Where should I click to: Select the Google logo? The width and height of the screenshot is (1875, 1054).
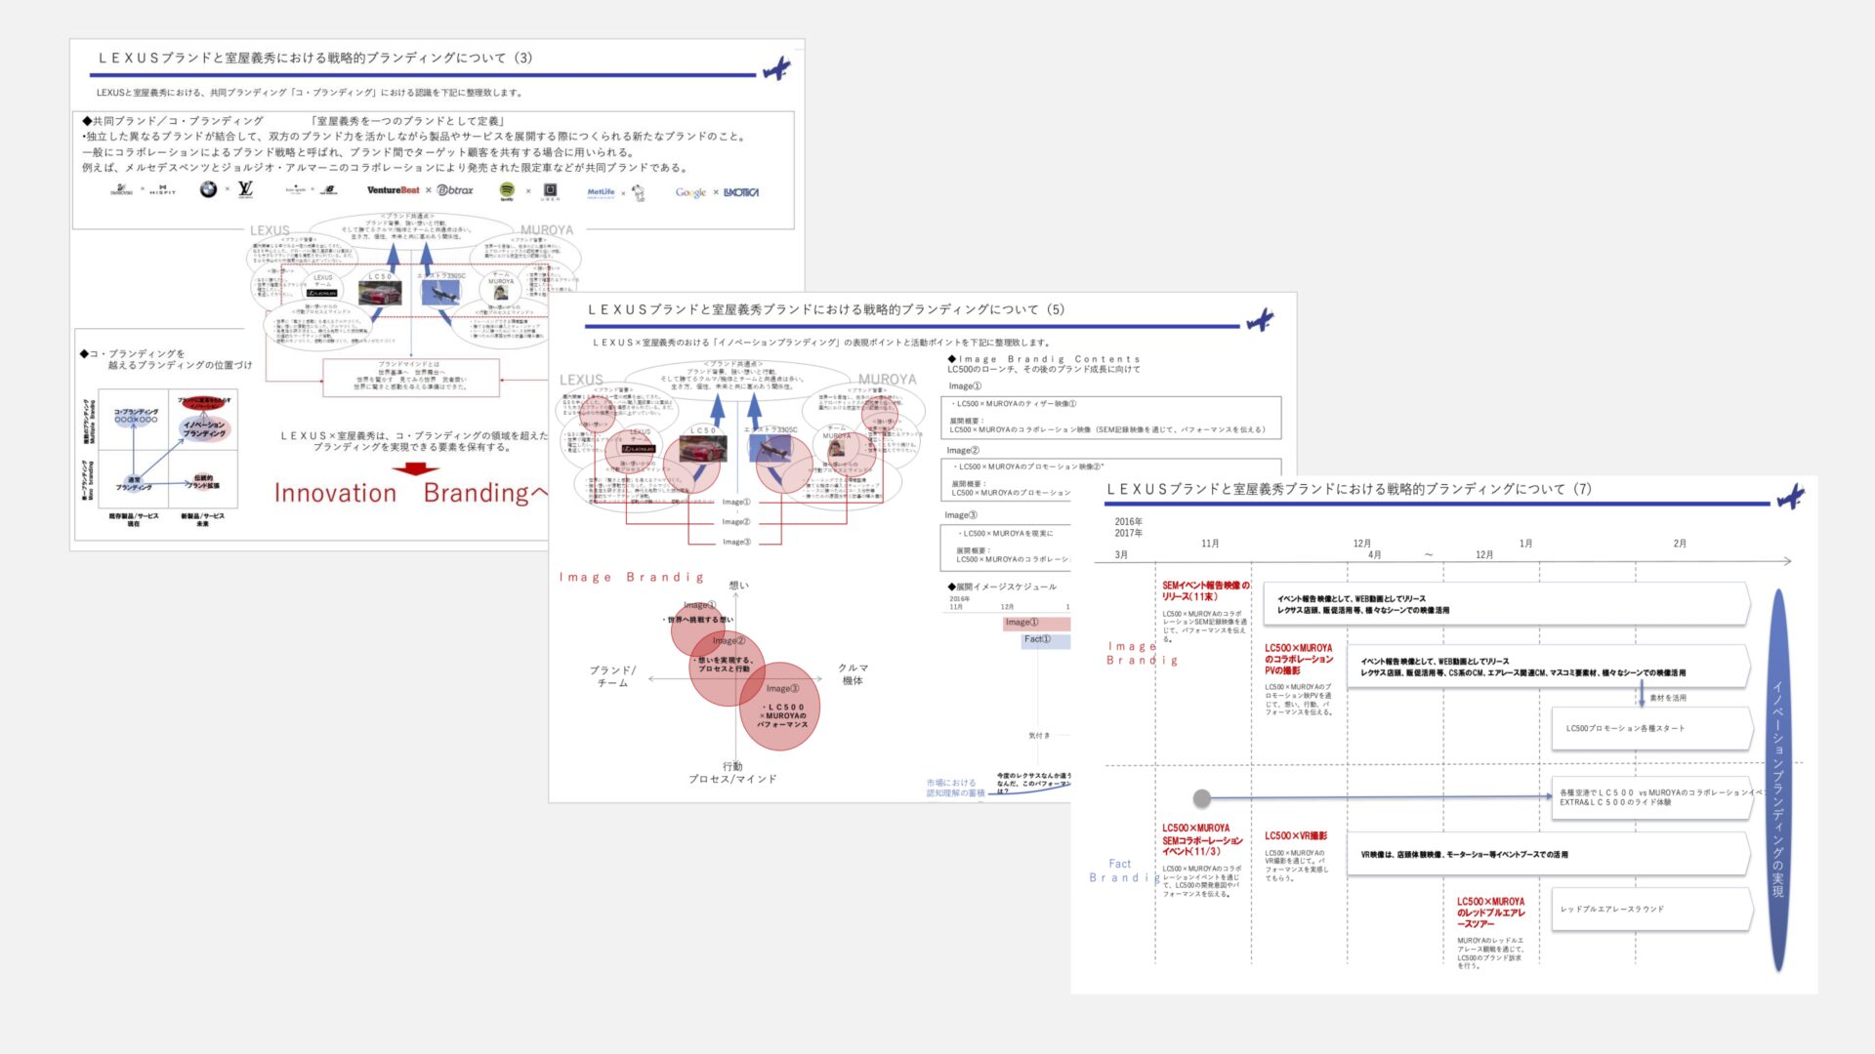click(x=690, y=192)
